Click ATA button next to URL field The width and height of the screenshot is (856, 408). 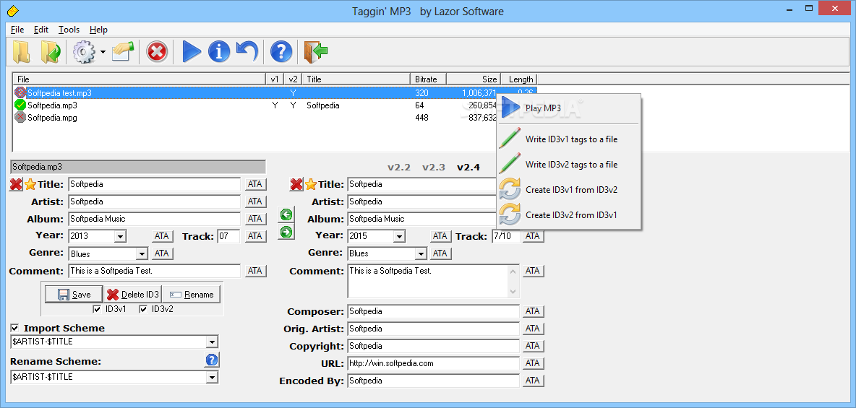point(533,363)
